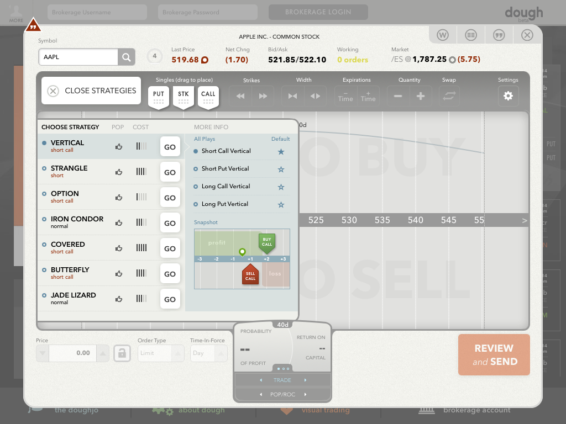Toggle the price lock icon
Image resolution: width=566 pixels, height=424 pixels.
click(x=122, y=353)
